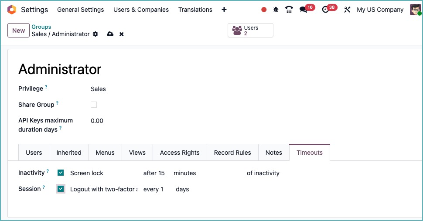Open activities clock with 38 badge
423x221 pixels.
click(326, 10)
